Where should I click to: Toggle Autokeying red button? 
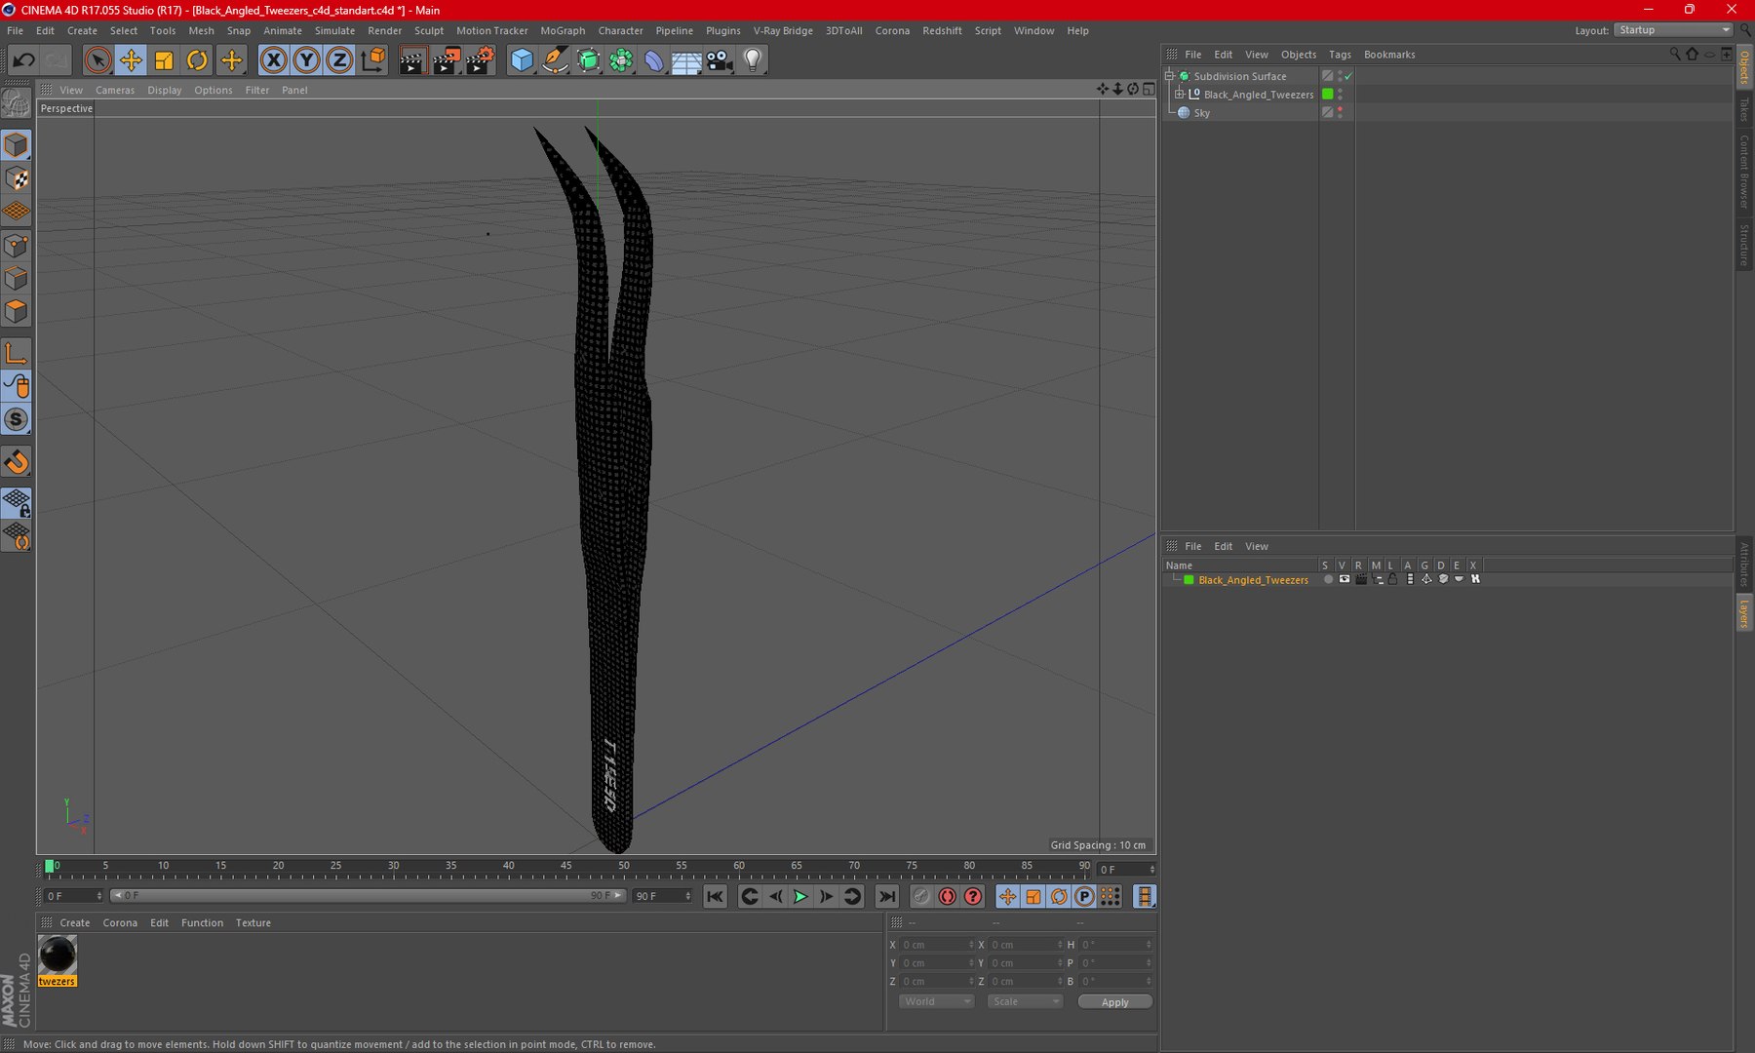pyautogui.click(x=947, y=897)
